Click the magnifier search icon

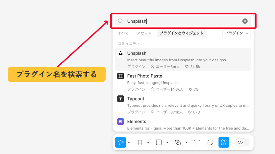(120, 21)
